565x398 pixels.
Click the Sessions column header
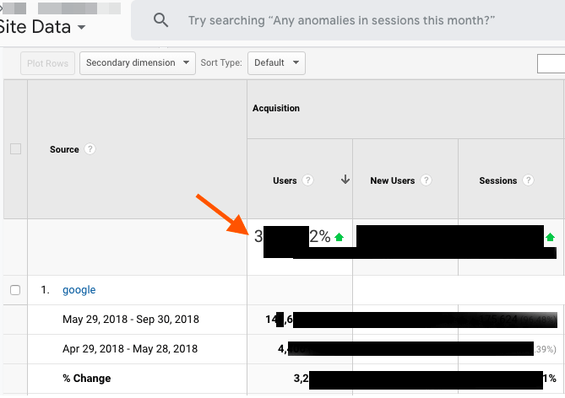coord(497,180)
